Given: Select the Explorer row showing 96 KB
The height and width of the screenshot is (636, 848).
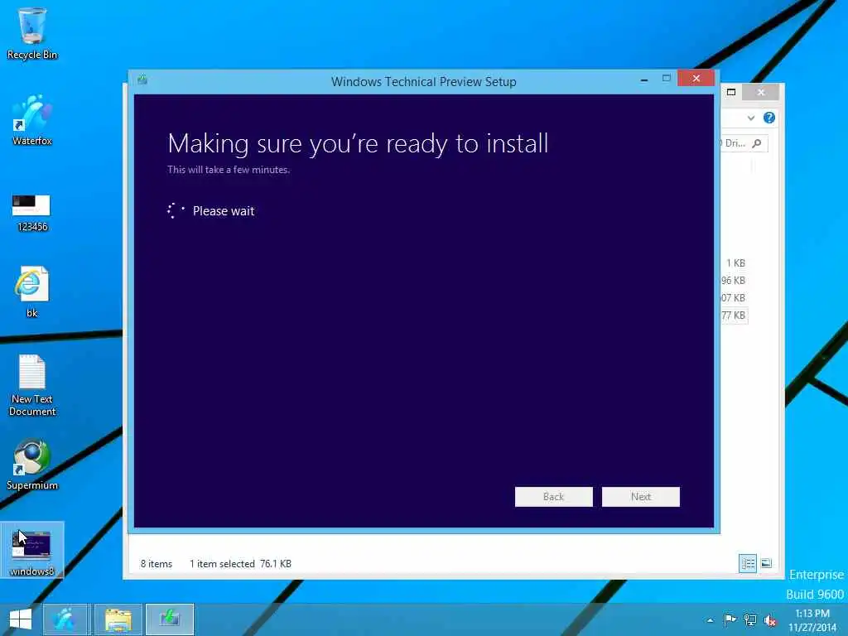Looking at the screenshot, I should point(734,281).
